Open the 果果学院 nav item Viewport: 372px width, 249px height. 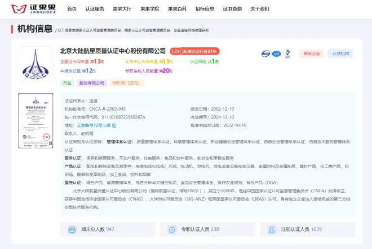tap(149, 9)
